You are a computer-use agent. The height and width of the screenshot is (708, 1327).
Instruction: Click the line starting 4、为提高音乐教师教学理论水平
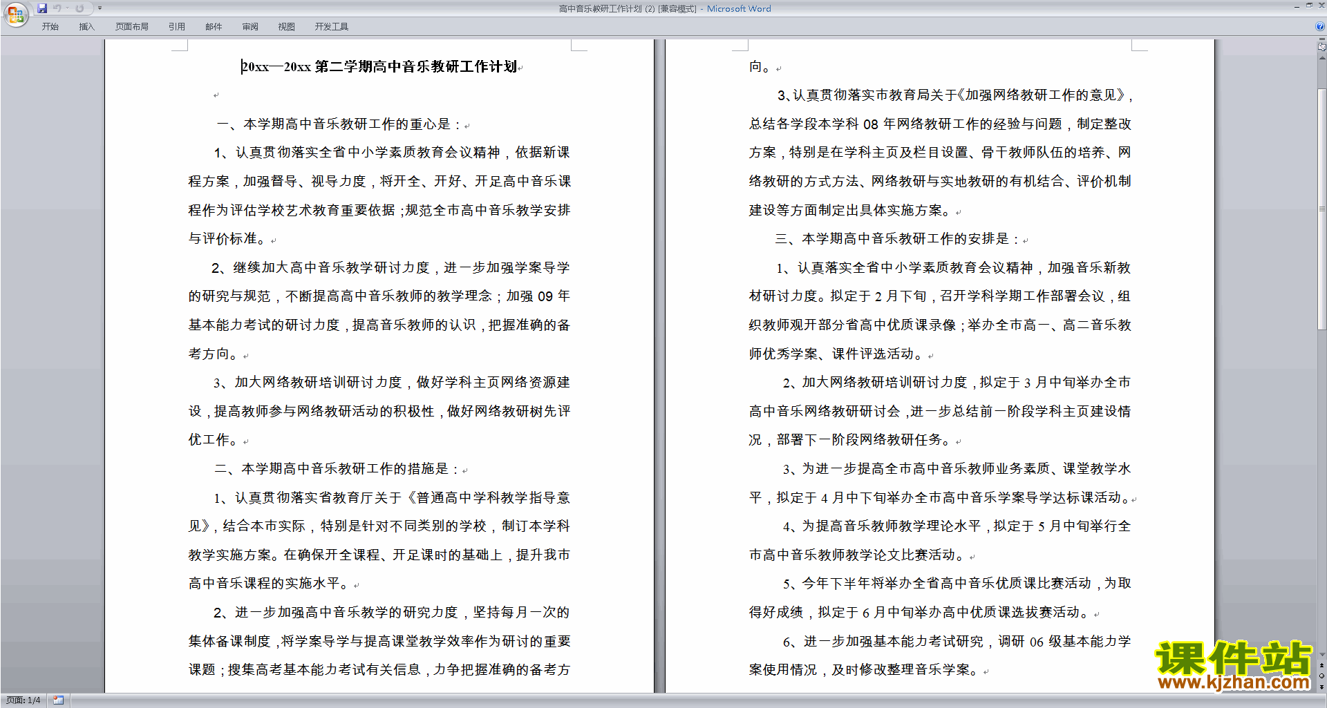[x=957, y=526]
